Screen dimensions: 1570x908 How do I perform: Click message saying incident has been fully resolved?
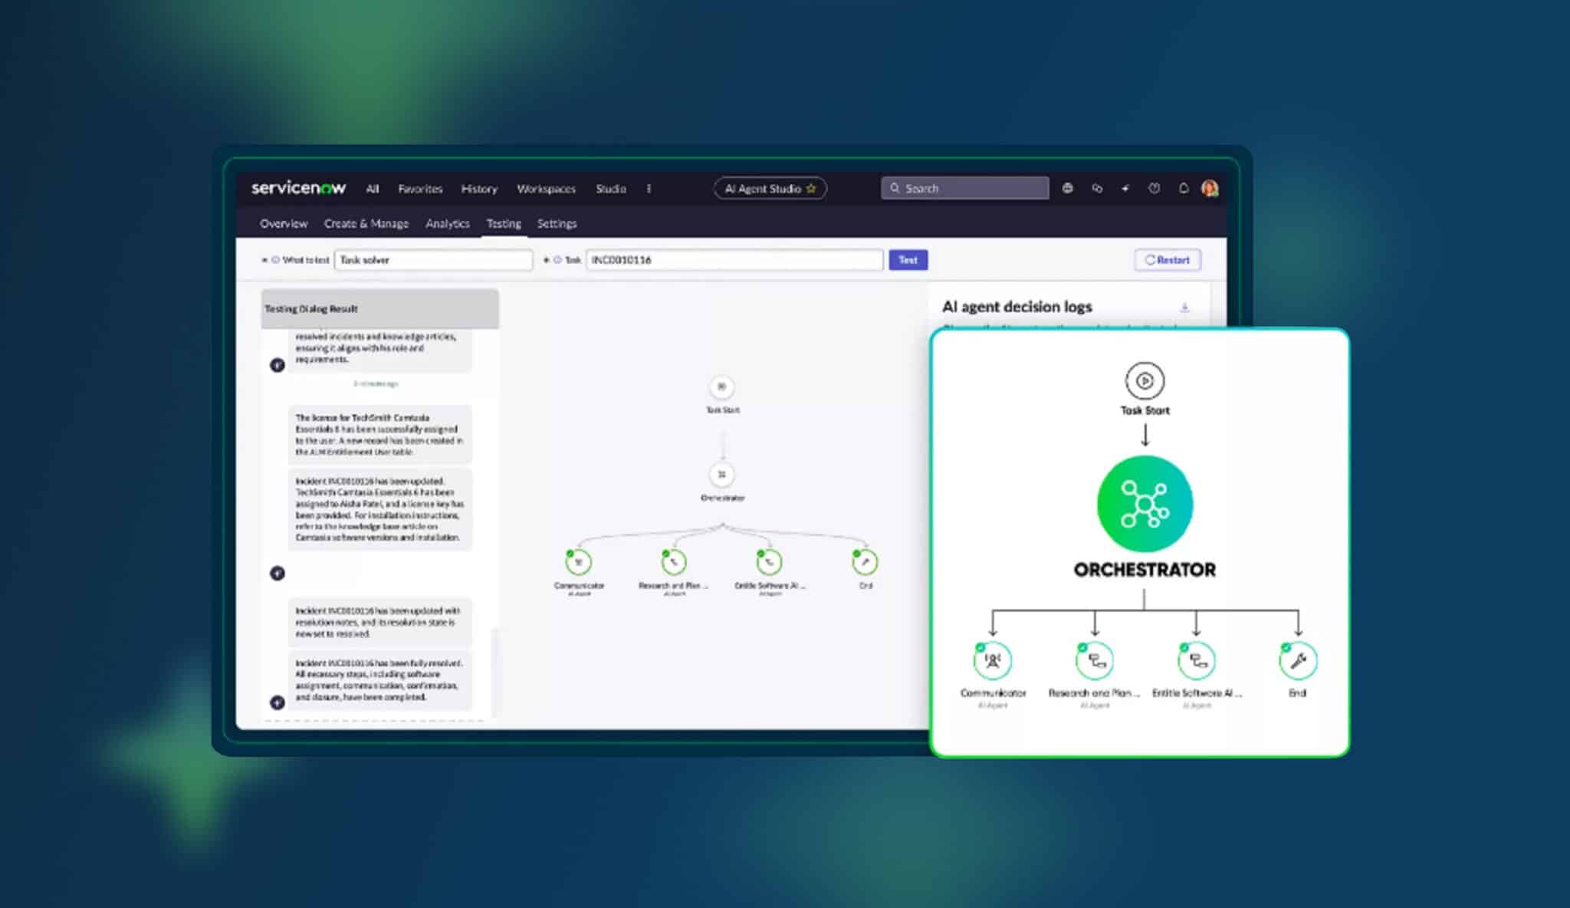point(380,680)
